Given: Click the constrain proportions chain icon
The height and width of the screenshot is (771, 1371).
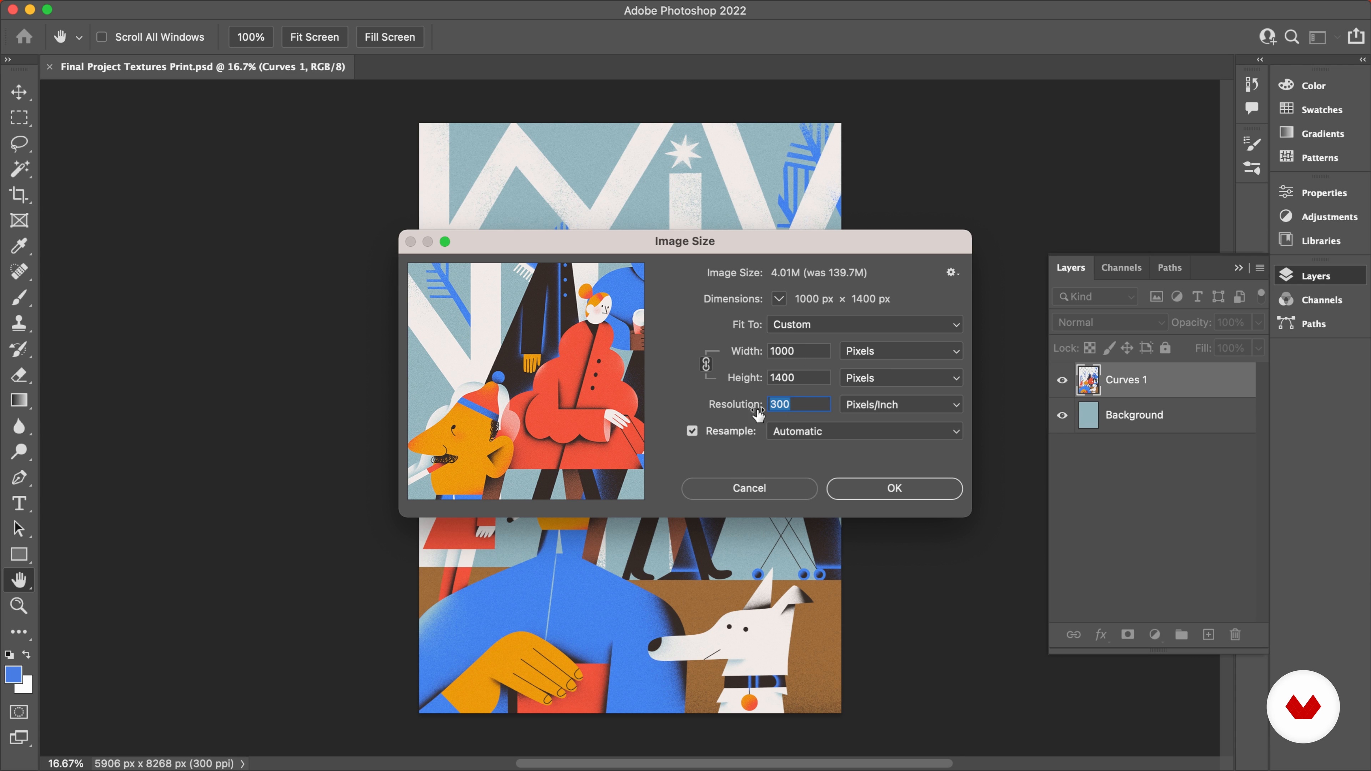Looking at the screenshot, I should click(706, 364).
